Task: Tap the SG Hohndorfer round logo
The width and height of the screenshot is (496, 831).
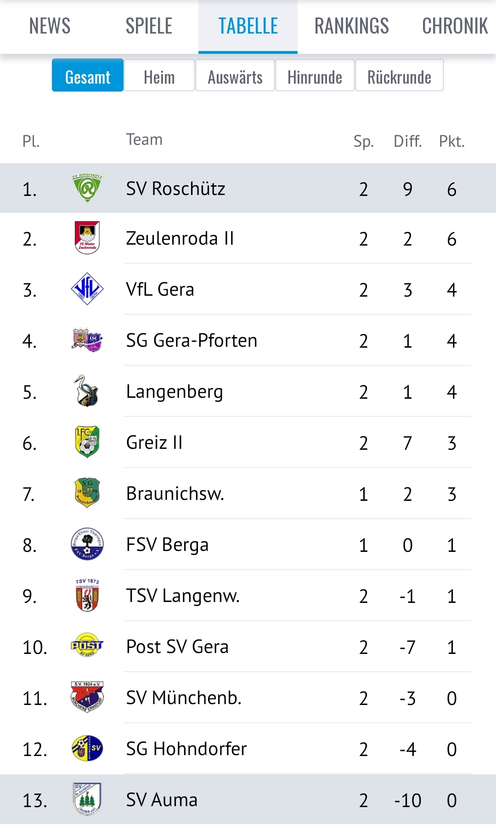Action: (87, 748)
